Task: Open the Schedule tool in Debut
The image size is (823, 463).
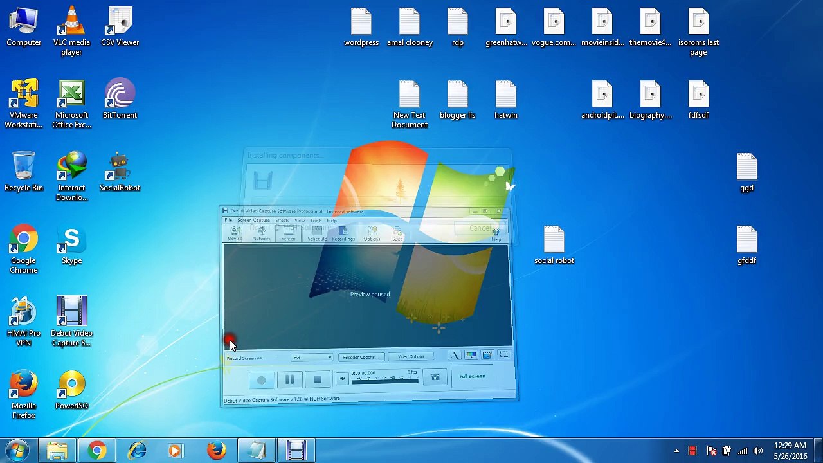Action: 317,233
